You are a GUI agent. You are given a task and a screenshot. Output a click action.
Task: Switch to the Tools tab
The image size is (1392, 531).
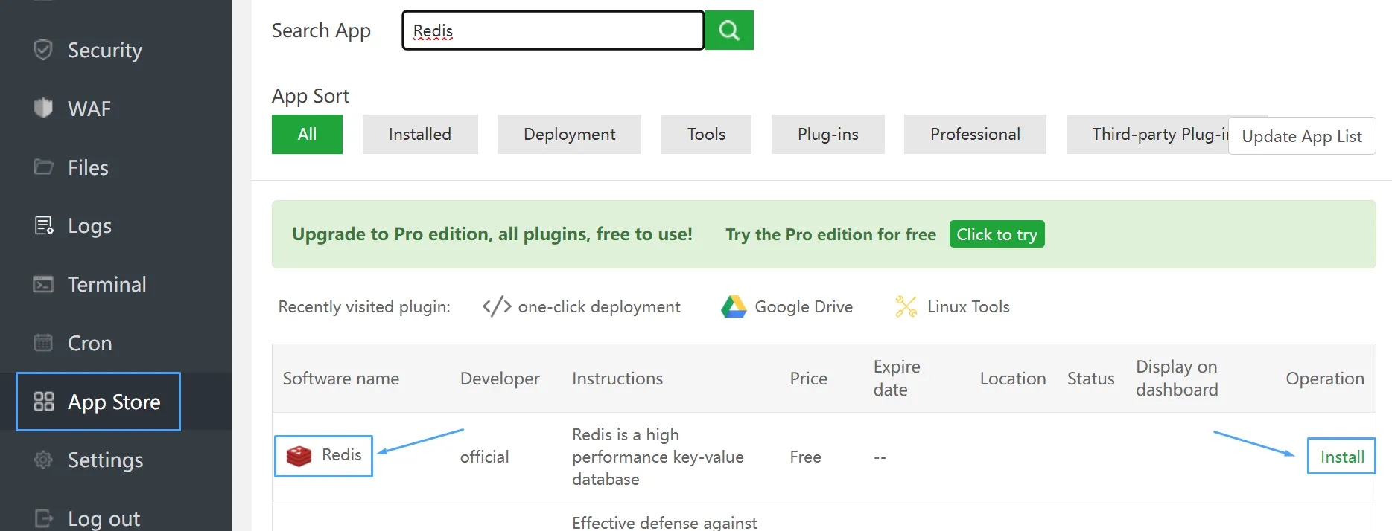[x=706, y=134]
